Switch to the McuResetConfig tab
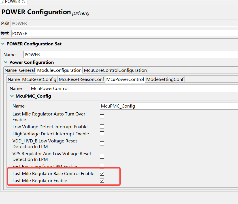Screen dimensions: 238x204 [39, 79]
